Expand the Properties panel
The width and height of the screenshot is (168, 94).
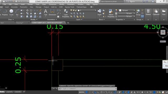coord(120,20)
